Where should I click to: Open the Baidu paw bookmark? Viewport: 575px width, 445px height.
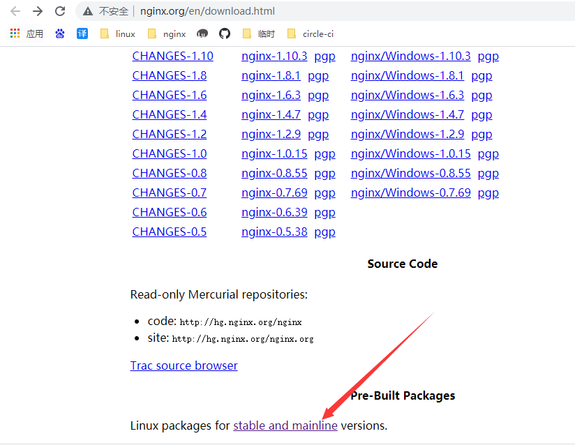pos(60,33)
